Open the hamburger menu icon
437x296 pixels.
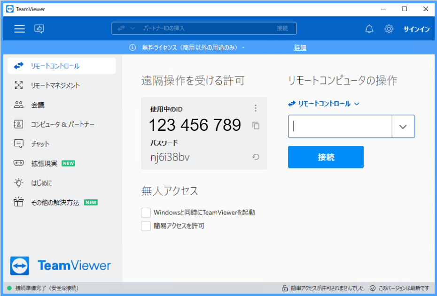[19, 29]
